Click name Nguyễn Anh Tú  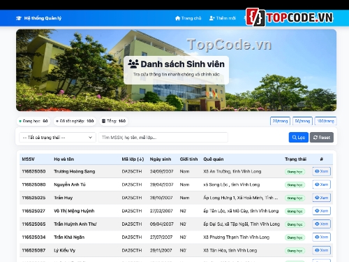(x=70, y=184)
